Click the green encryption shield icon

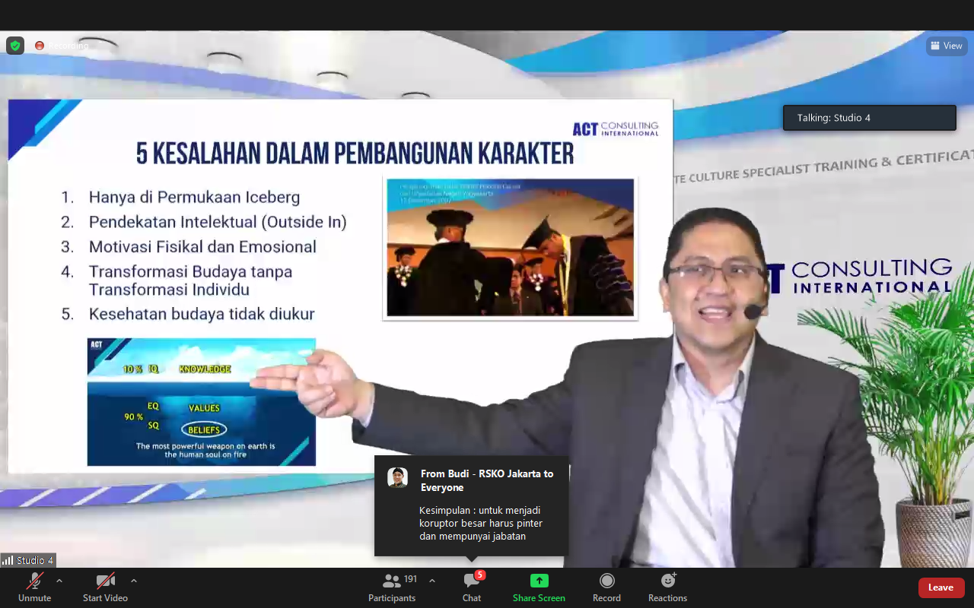[15, 46]
